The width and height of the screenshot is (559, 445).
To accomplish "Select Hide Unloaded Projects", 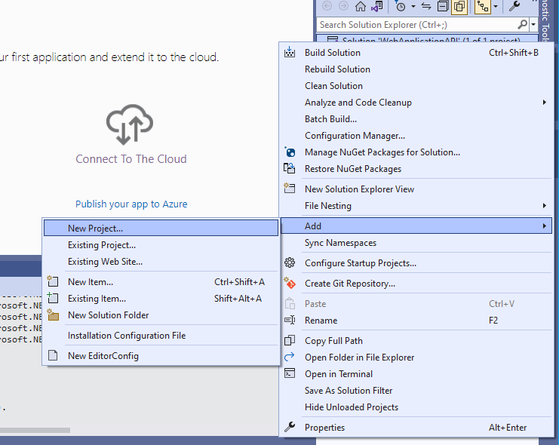I will 416,407.
